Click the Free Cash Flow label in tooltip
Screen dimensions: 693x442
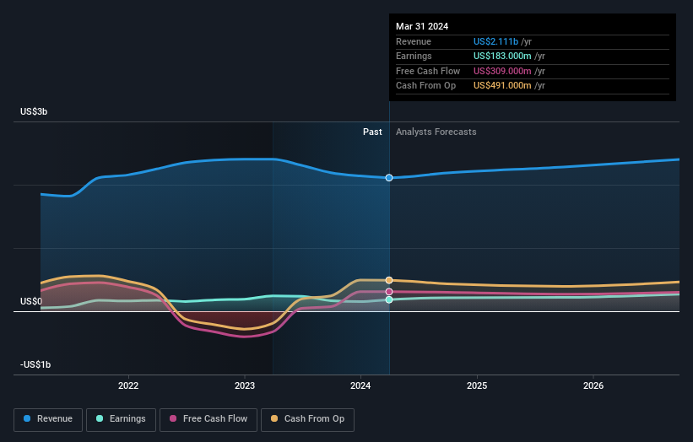click(428, 71)
